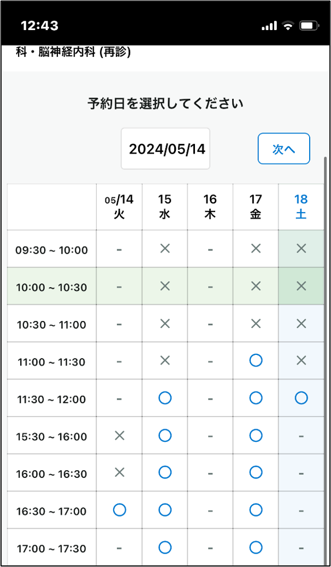This screenshot has height=567, width=331.
Task: Select Wednesday 17:00 ~ 17:30 available slot
Action: click(165, 547)
